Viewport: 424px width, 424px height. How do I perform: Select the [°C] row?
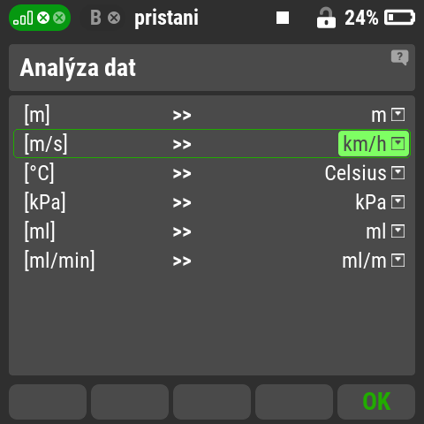tap(212, 173)
